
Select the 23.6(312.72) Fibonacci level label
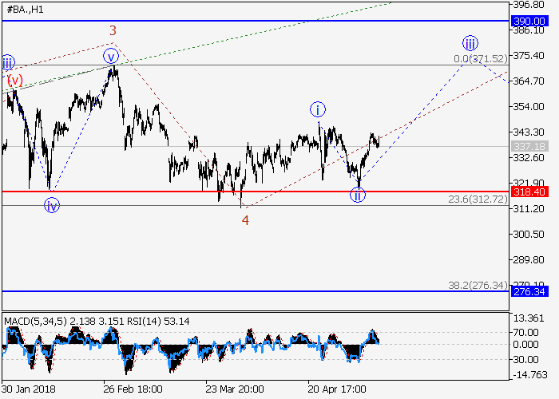(478, 199)
